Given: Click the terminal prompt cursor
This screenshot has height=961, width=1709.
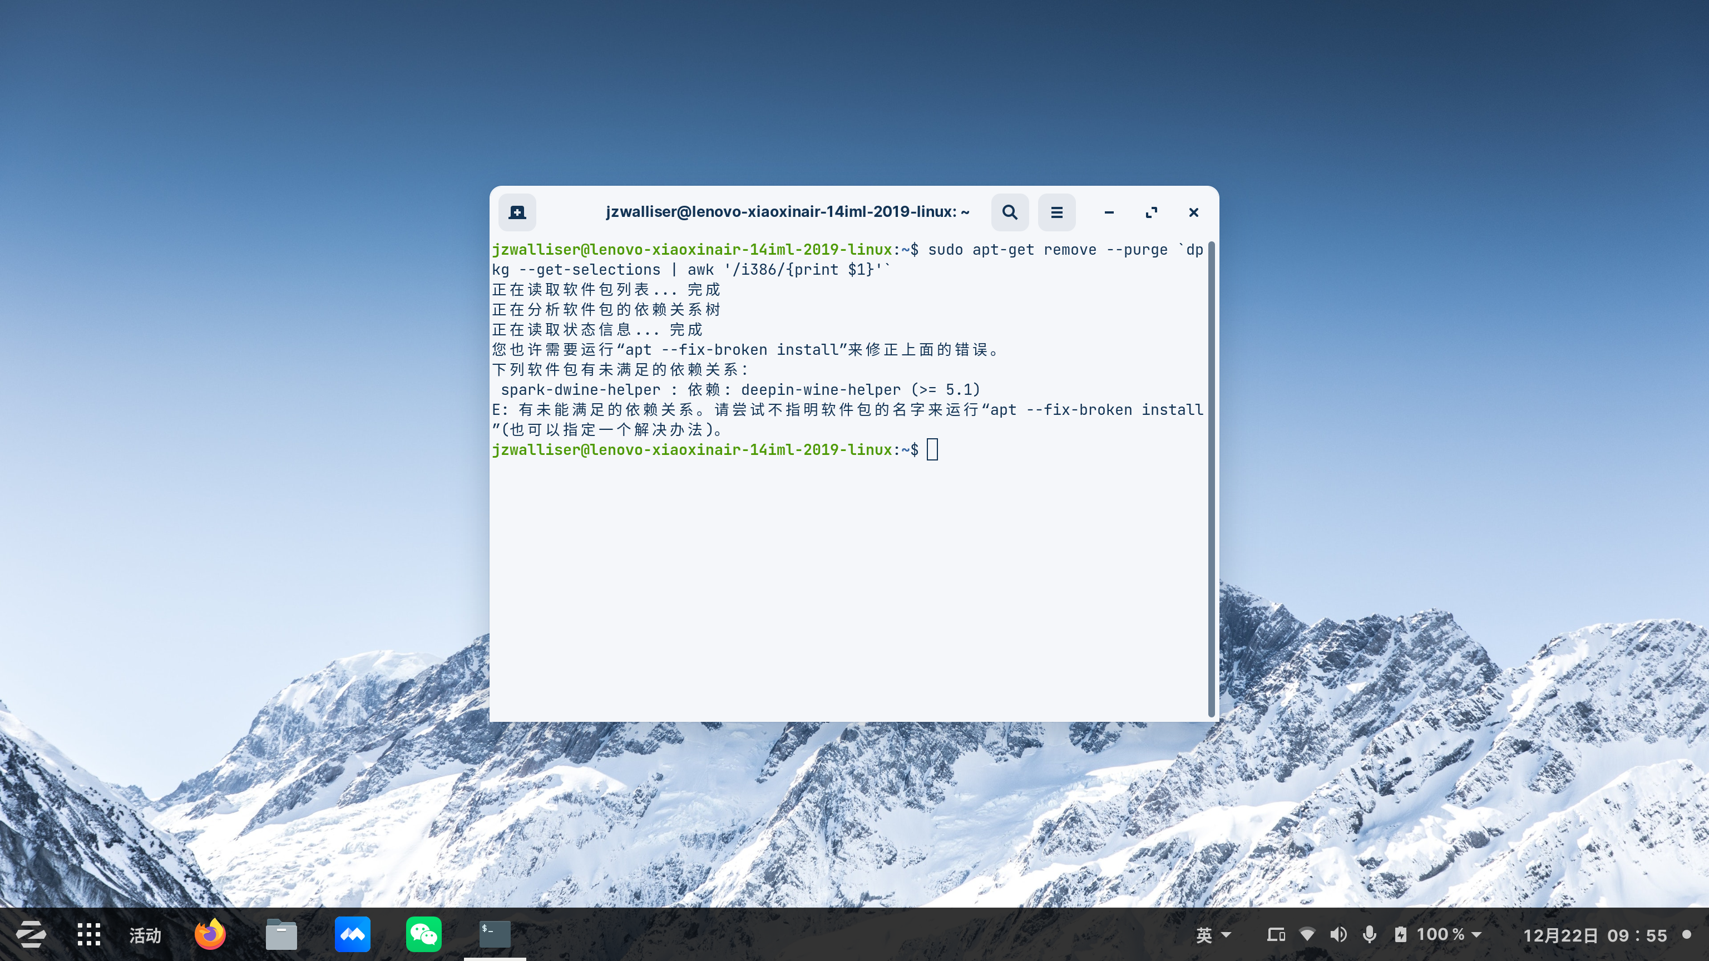Looking at the screenshot, I should [932, 450].
